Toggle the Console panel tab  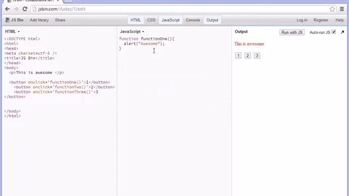[x=192, y=20]
